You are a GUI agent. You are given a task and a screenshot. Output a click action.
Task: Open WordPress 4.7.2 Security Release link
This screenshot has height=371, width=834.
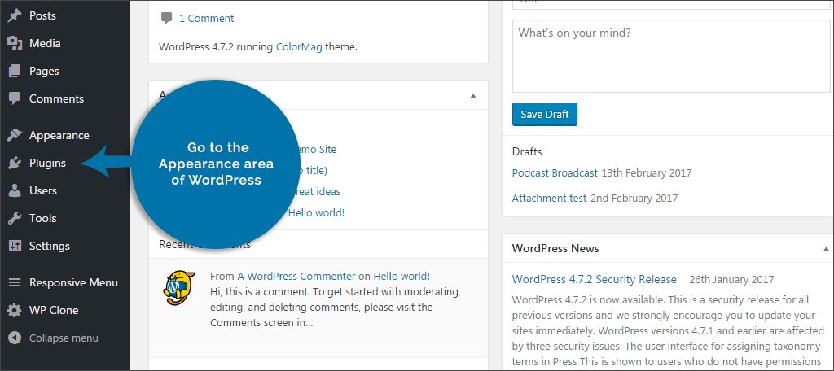tap(594, 279)
